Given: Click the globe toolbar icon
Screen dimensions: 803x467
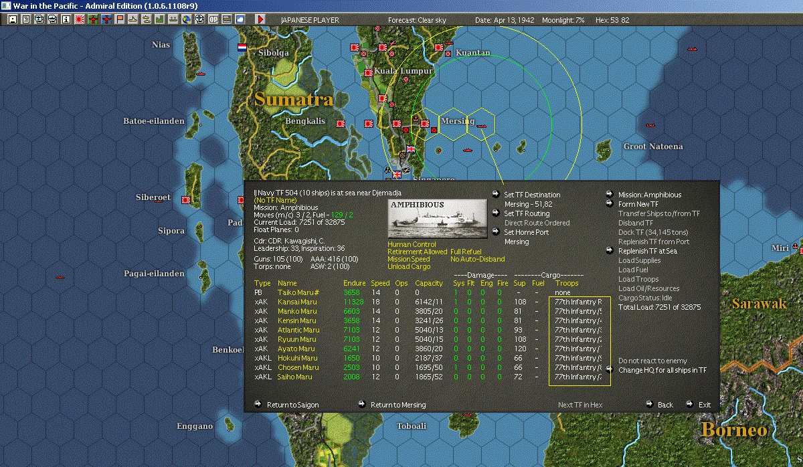Looking at the screenshot, I should [186, 19].
